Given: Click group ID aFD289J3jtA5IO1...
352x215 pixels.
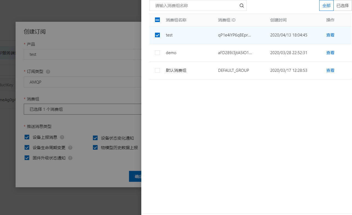Looking at the screenshot, I should 235,53.
